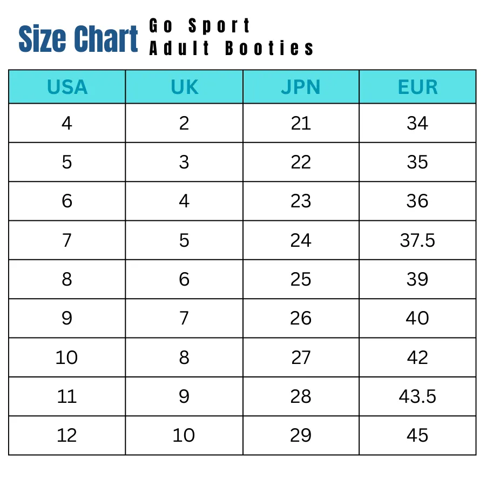Click the JPN size 22 cell
Image resolution: width=486 pixels, height=486 pixels.
(301, 162)
